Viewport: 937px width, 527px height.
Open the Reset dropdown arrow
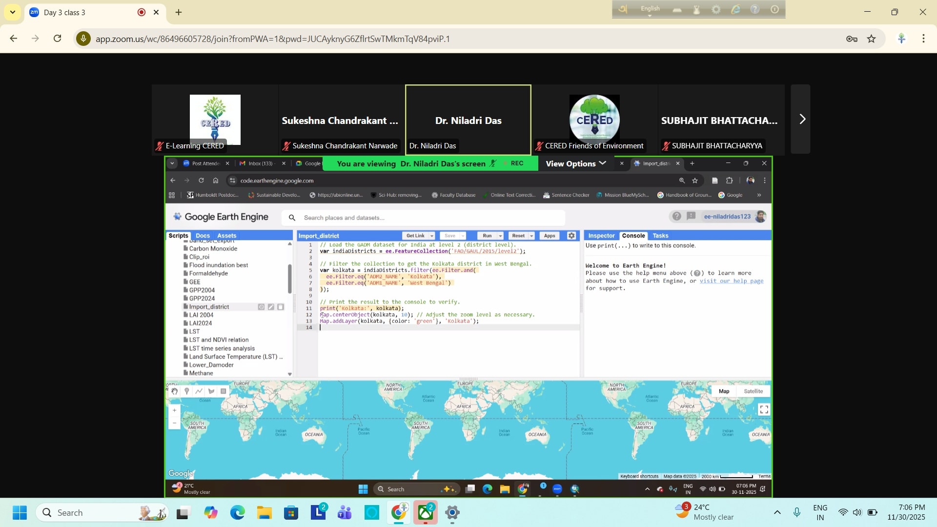click(x=531, y=236)
